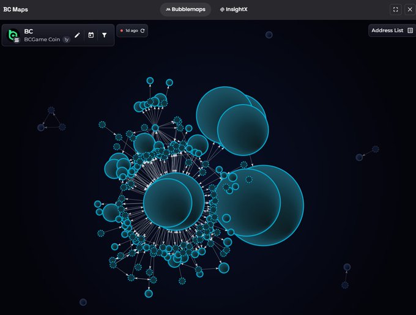The width and height of the screenshot is (416, 315).
Task: Click the BCGame Coin token logo
Action: pyautogui.click(x=13, y=35)
